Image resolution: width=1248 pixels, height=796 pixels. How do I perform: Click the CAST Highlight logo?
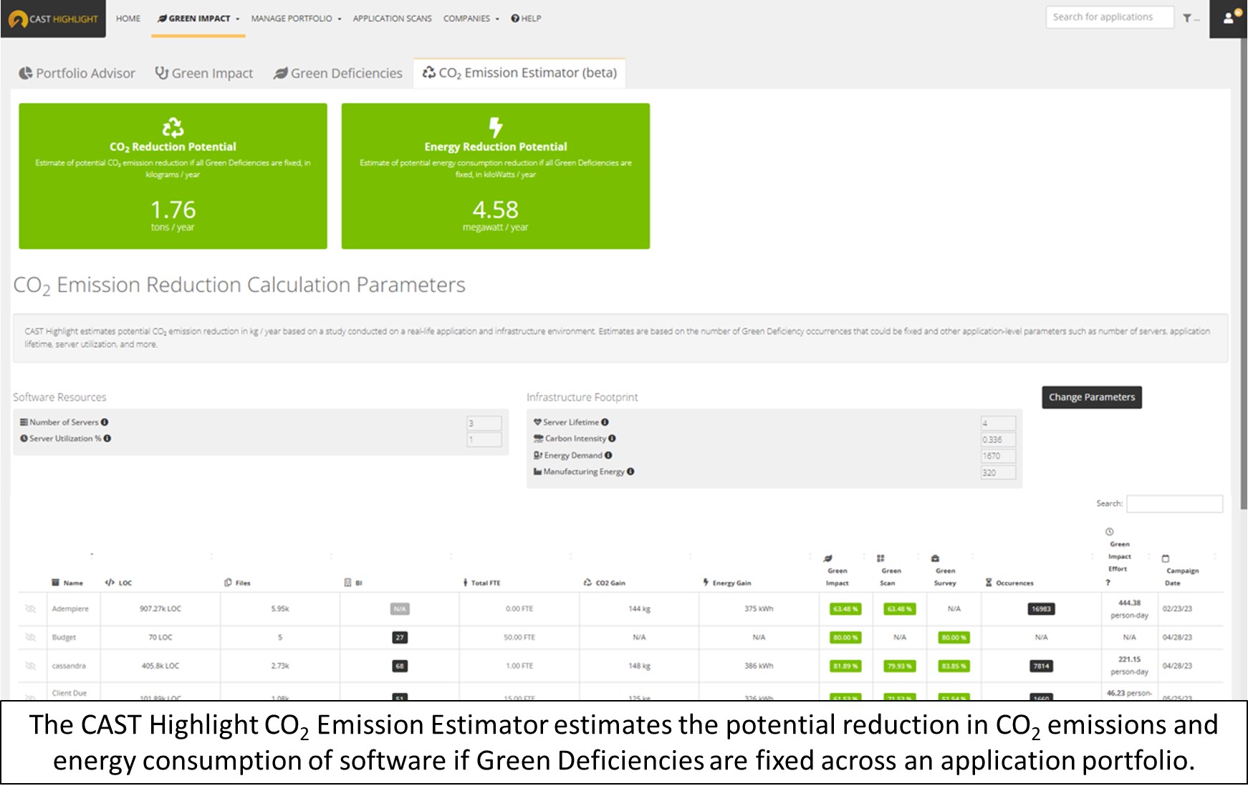[53, 19]
